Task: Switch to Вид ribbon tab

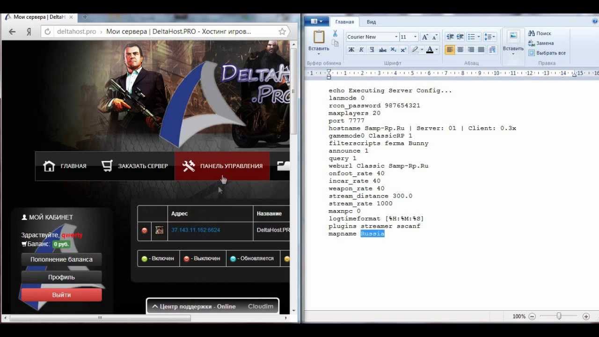Action: tap(371, 22)
